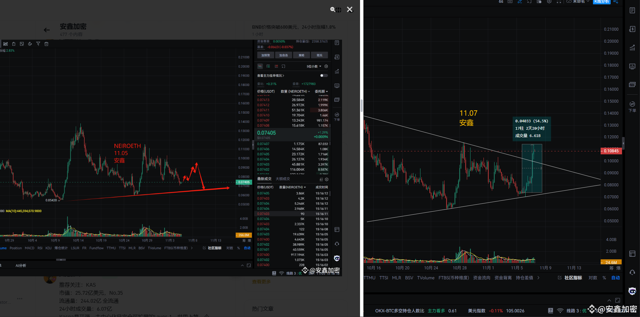The height and width of the screenshot is (317, 640).
Task: Open the 5位小数 decimal precision dropdown
Action: (312, 66)
